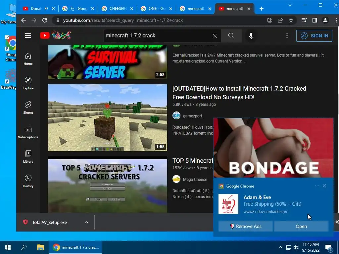Close the active minecraft YouTube tab
The width and height of the screenshot is (339, 254).
(249, 9)
